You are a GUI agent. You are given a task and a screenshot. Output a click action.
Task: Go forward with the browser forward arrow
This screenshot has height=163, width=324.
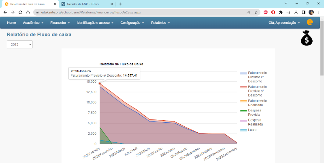tap(13, 13)
